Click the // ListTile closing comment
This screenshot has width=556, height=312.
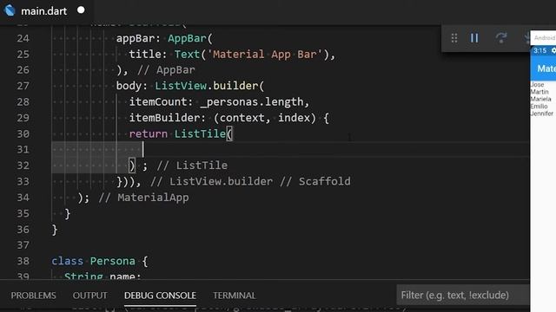point(192,166)
